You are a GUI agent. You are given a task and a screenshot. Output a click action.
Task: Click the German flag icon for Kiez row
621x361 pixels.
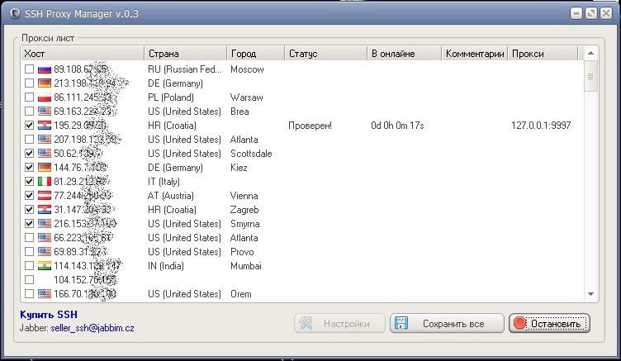click(45, 168)
